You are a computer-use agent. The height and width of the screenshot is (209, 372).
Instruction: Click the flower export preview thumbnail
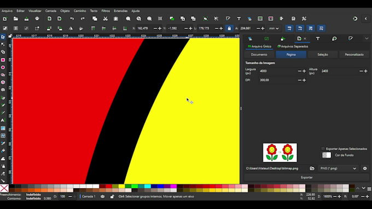(280, 153)
